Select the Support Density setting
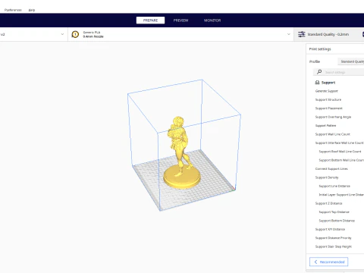The image size is (364, 273). [327, 177]
